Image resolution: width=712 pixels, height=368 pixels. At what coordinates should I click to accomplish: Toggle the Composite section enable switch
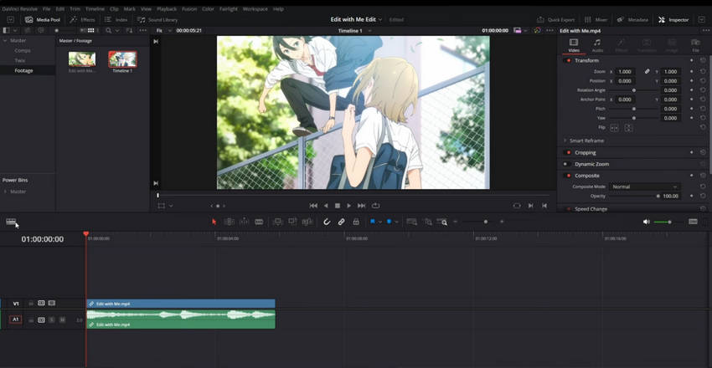pyautogui.click(x=568, y=176)
